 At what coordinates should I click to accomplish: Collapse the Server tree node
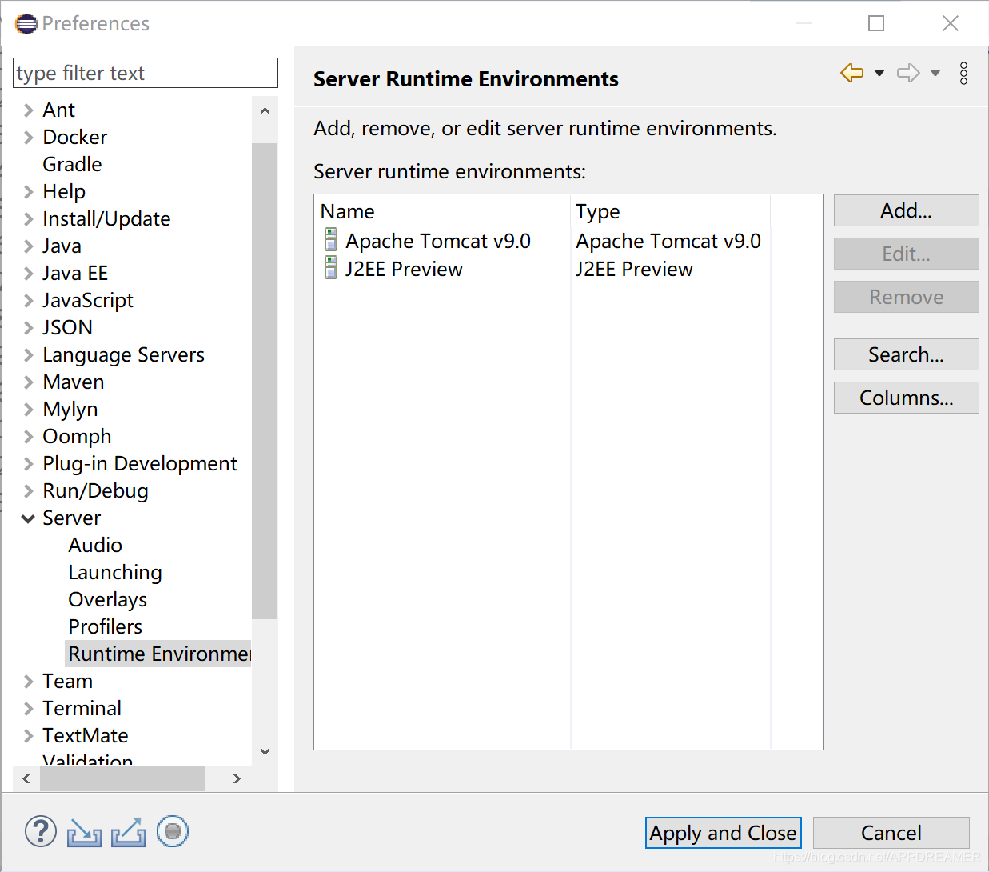point(28,518)
